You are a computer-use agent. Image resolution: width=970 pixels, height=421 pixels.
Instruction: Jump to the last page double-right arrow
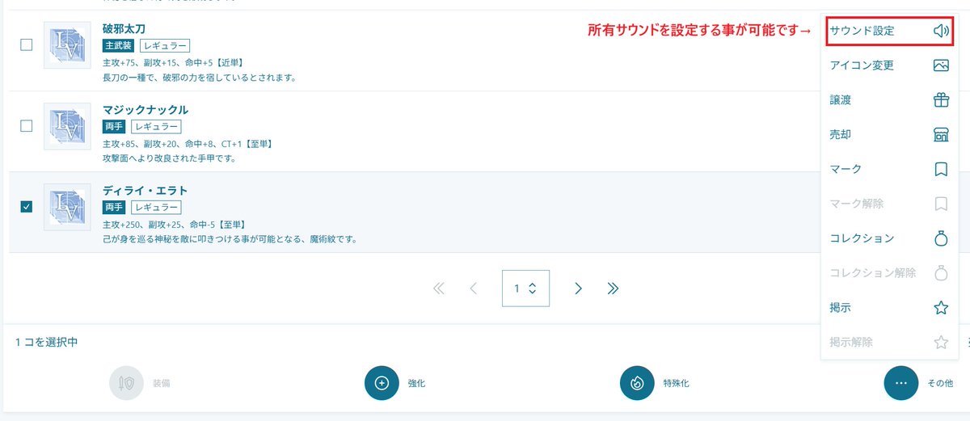click(613, 288)
